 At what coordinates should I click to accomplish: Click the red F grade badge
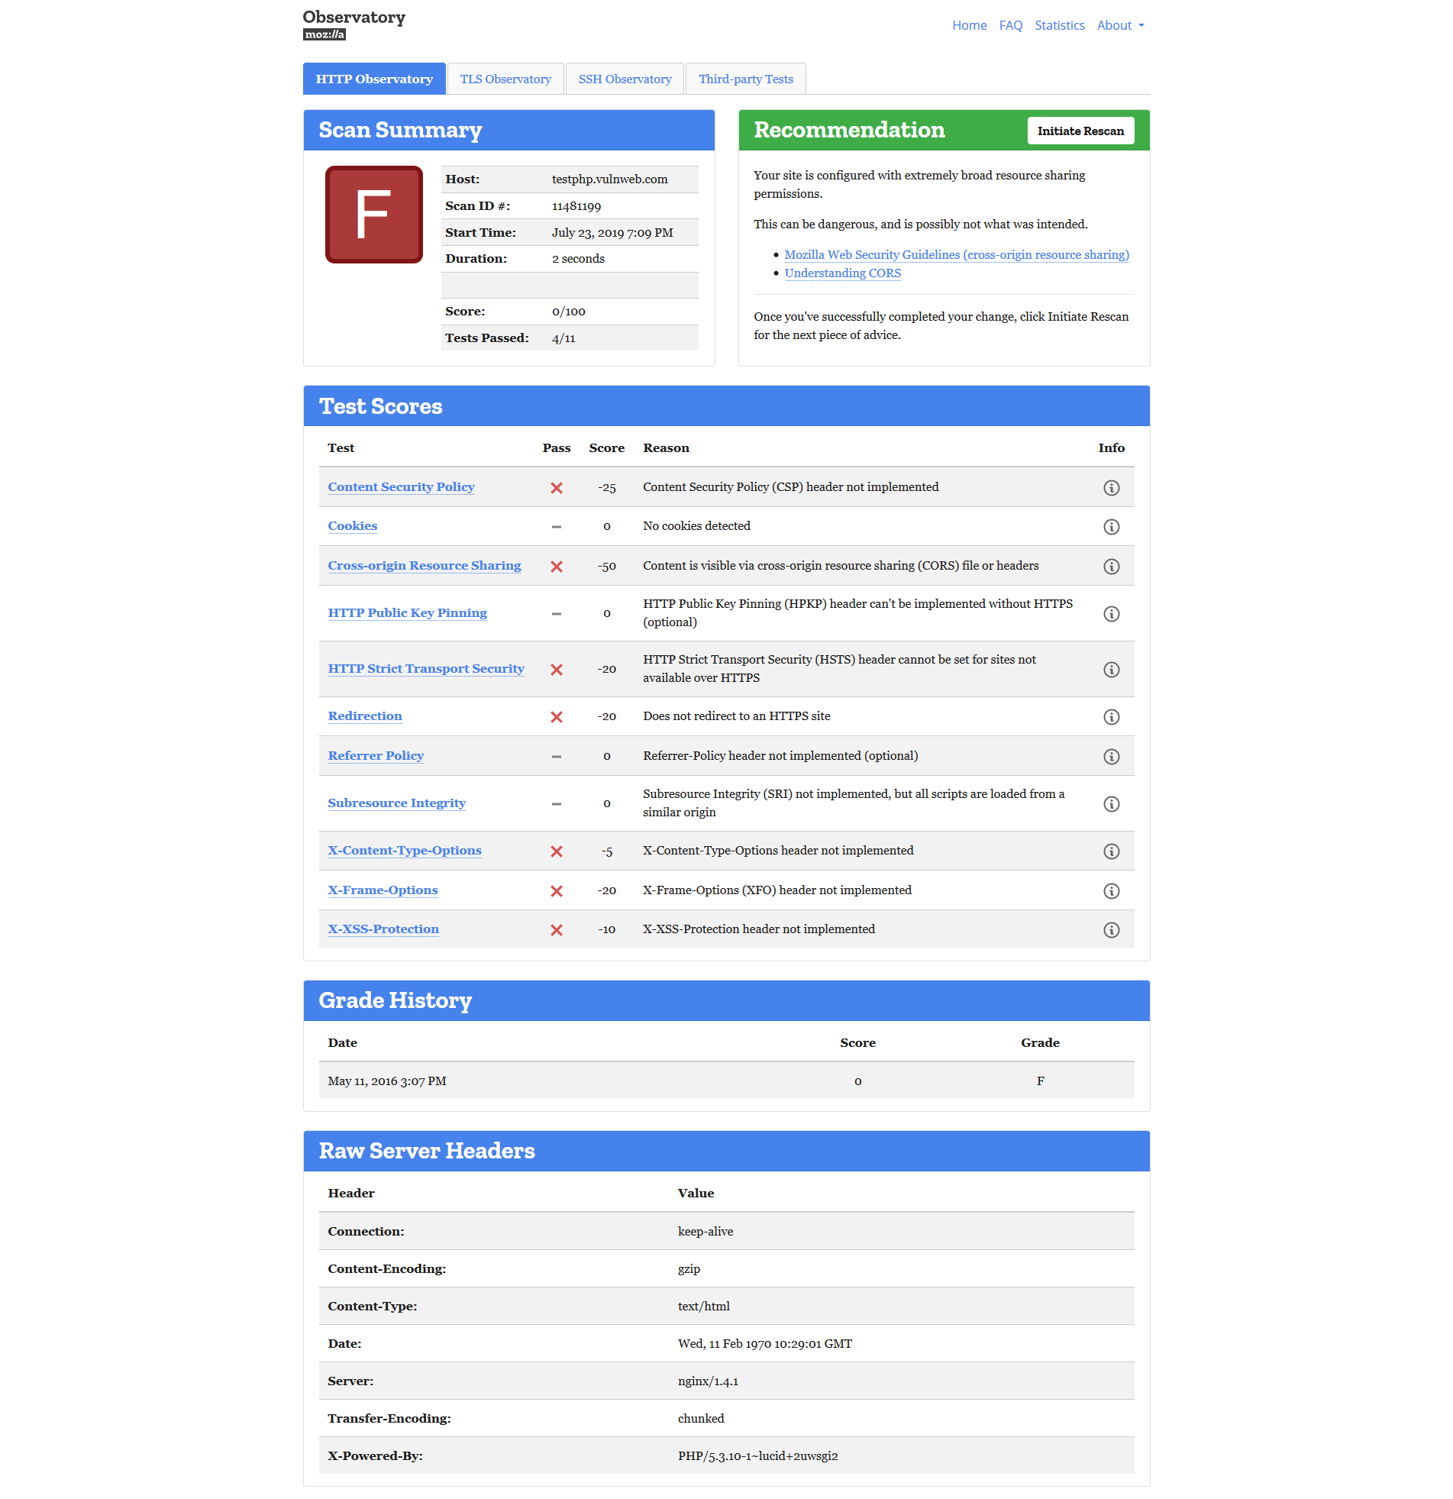(x=373, y=215)
